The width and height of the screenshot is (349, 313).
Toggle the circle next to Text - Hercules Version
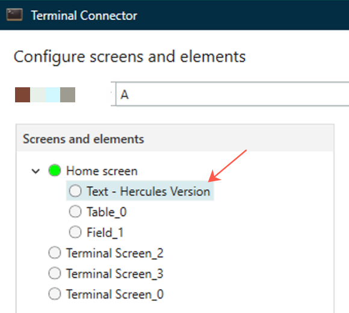point(75,191)
